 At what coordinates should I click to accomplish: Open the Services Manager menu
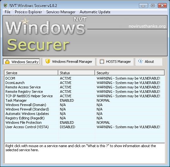click(61, 12)
